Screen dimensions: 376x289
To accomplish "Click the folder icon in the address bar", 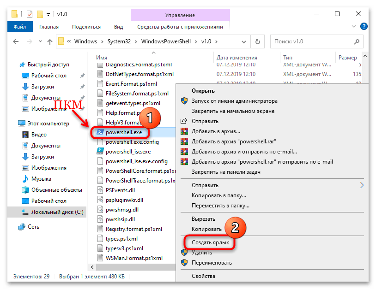I will tap(61, 41).
